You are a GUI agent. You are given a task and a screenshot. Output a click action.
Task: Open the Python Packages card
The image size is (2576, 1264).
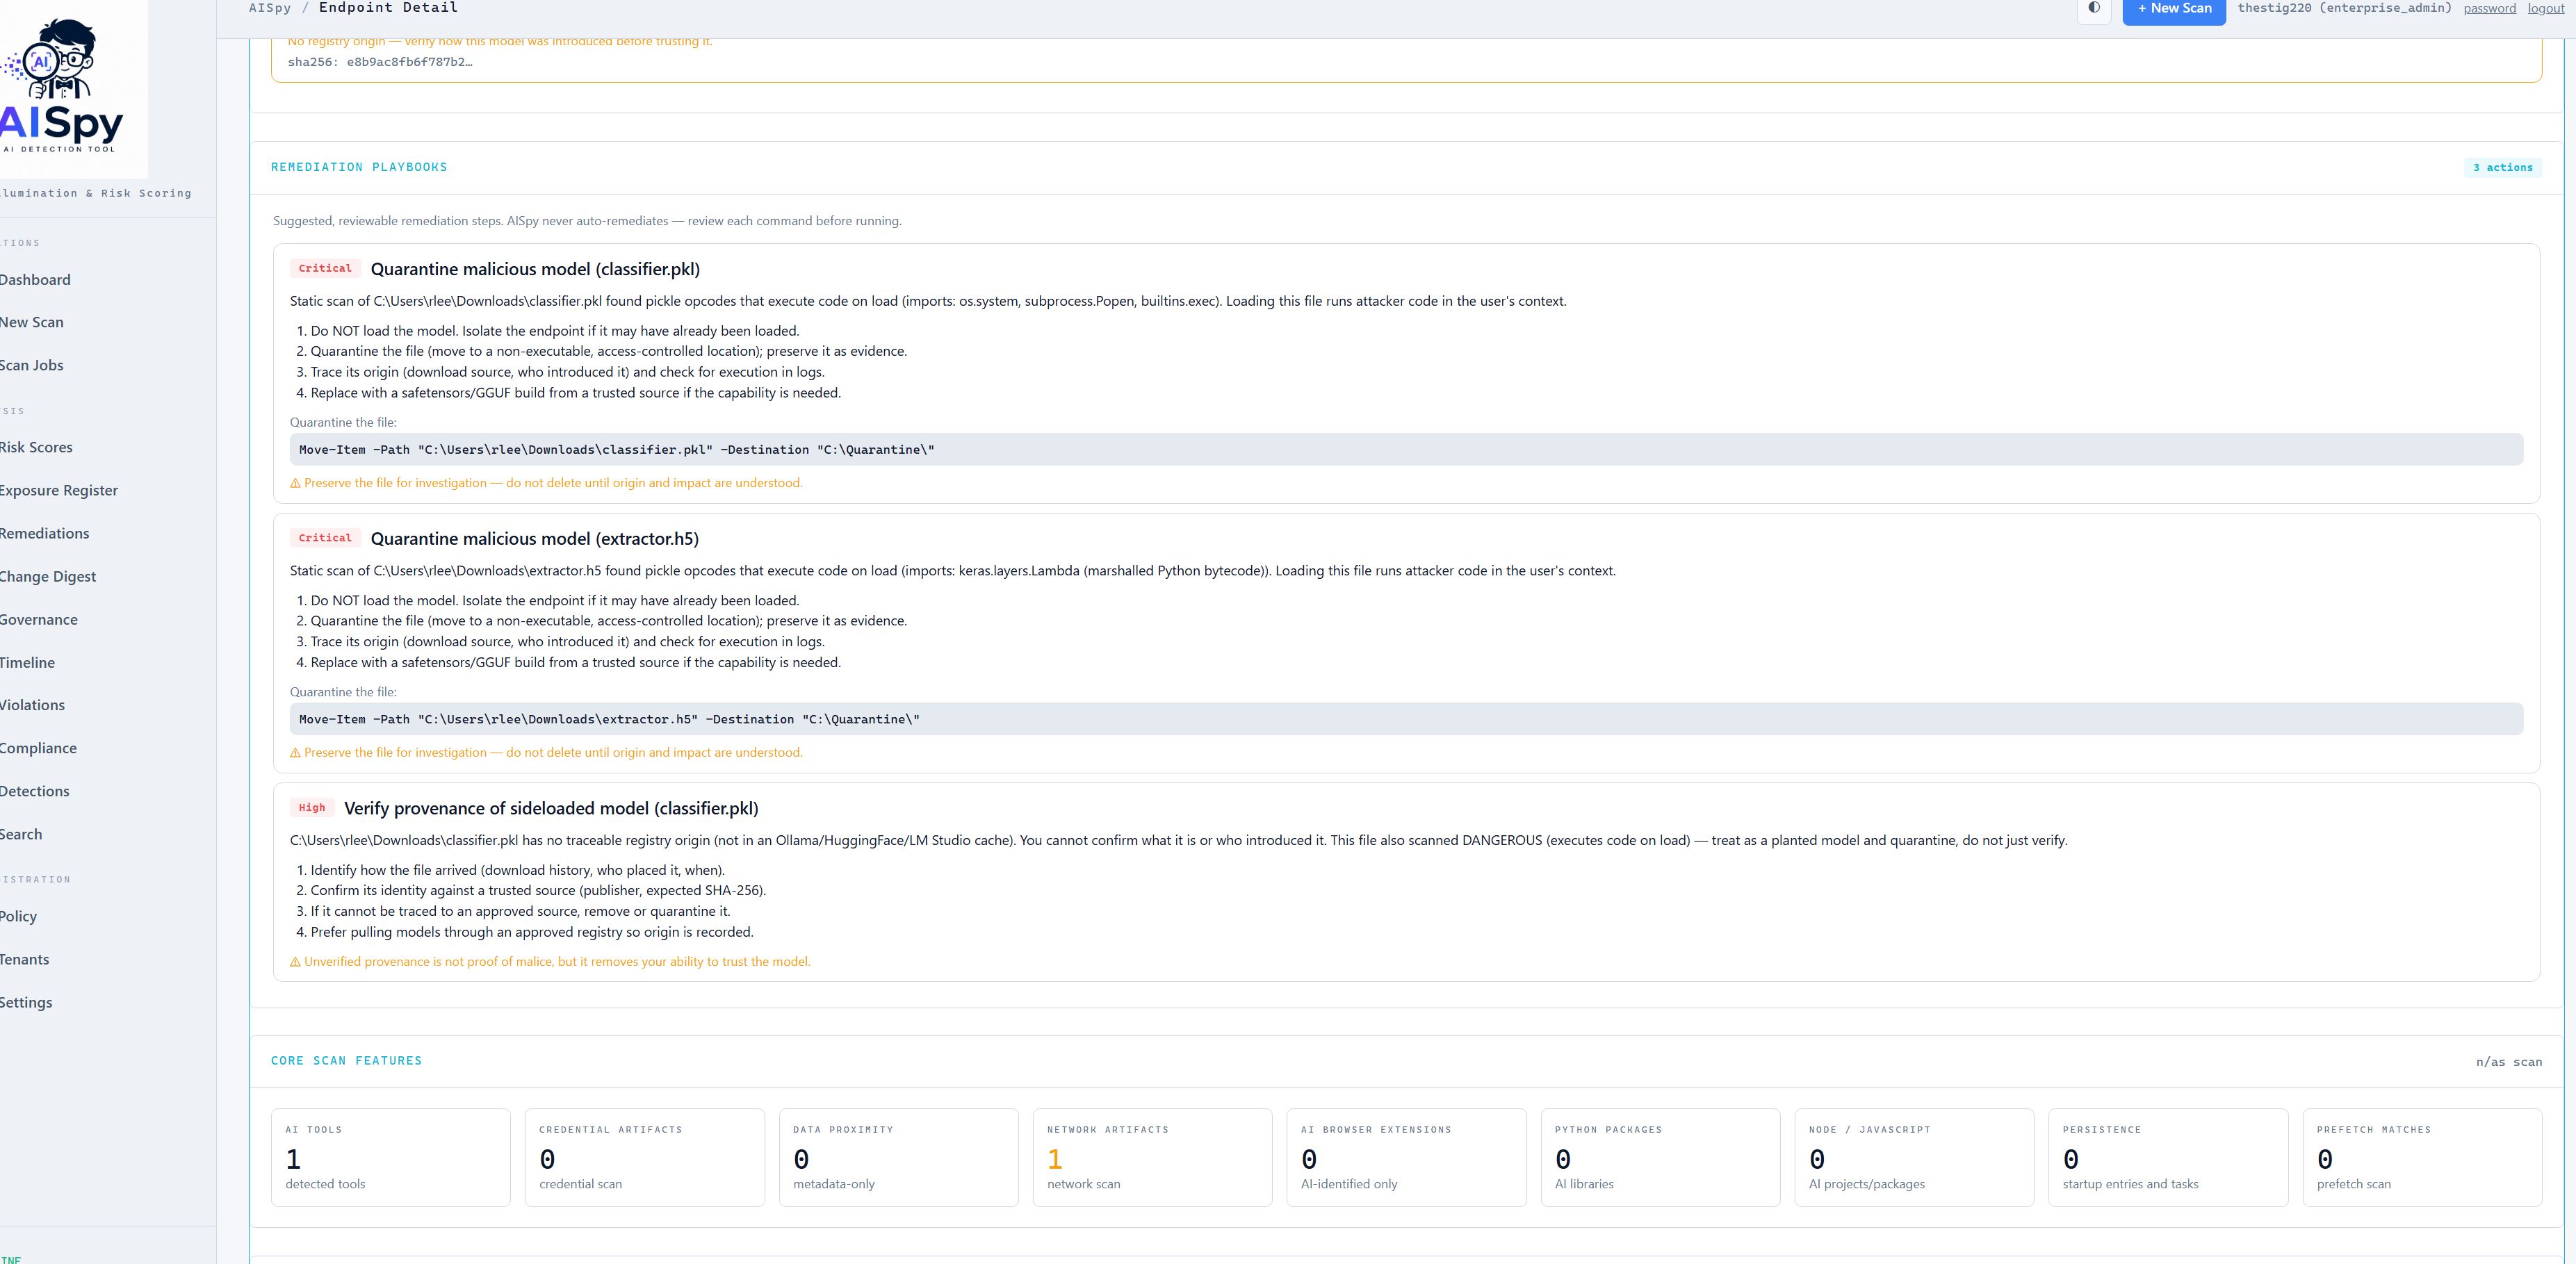(1660, 1157)
